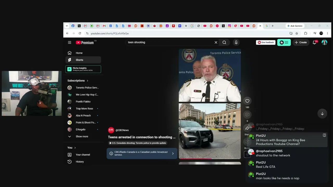Click the Remix button on the Short
Screen dimensions: 333x187
tap(247, 142)
